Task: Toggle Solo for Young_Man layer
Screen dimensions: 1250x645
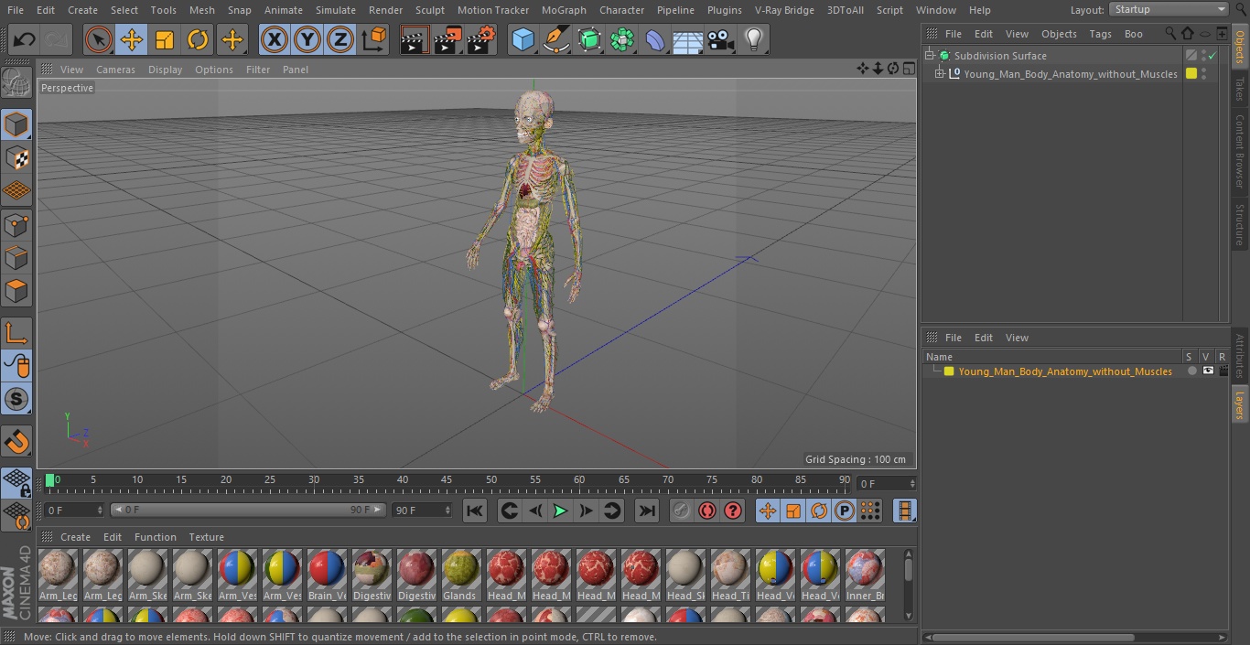Action: click(x=1191, y=371)
